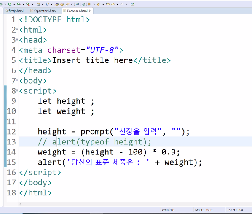Collapse the head tag fold on line 3
The height and width of the screenshot is (214, 252).
(x=17, y=40)
